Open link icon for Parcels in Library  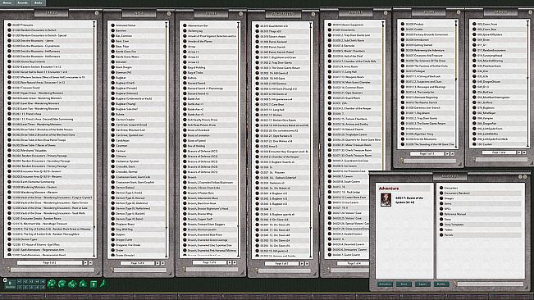click(441, 234)
